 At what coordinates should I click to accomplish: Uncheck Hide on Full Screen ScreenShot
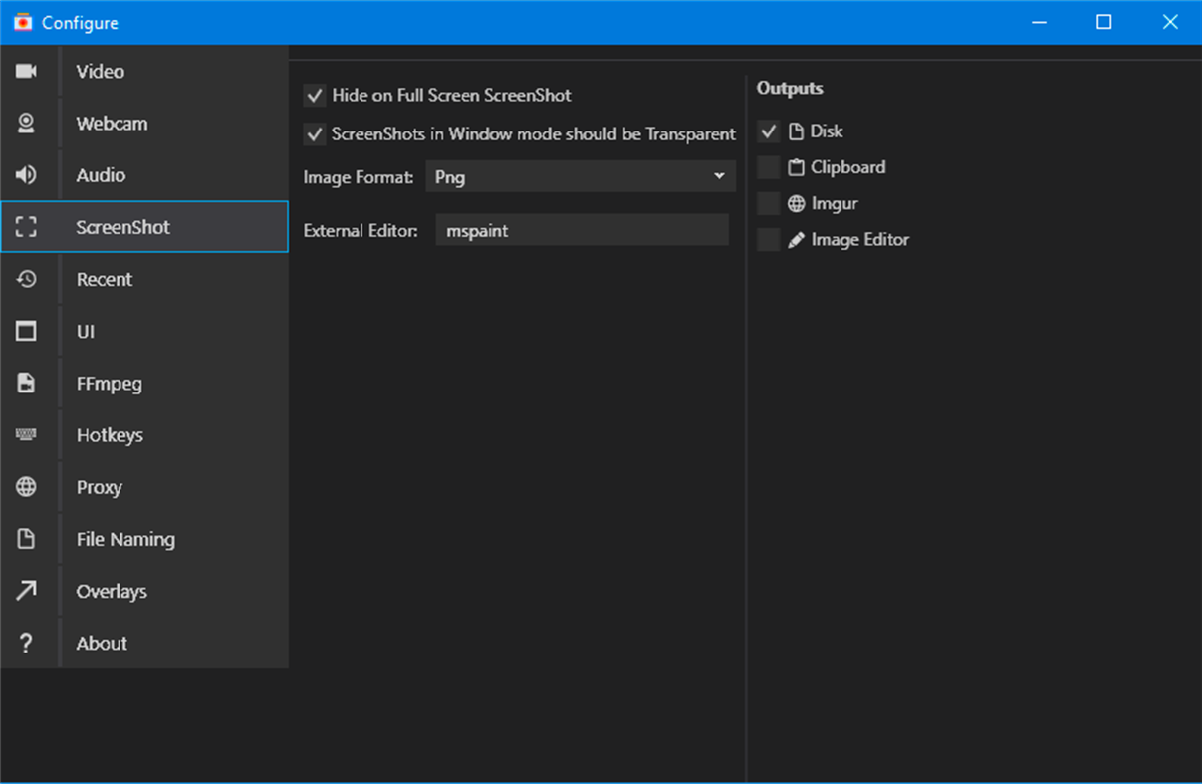point(315,96)
